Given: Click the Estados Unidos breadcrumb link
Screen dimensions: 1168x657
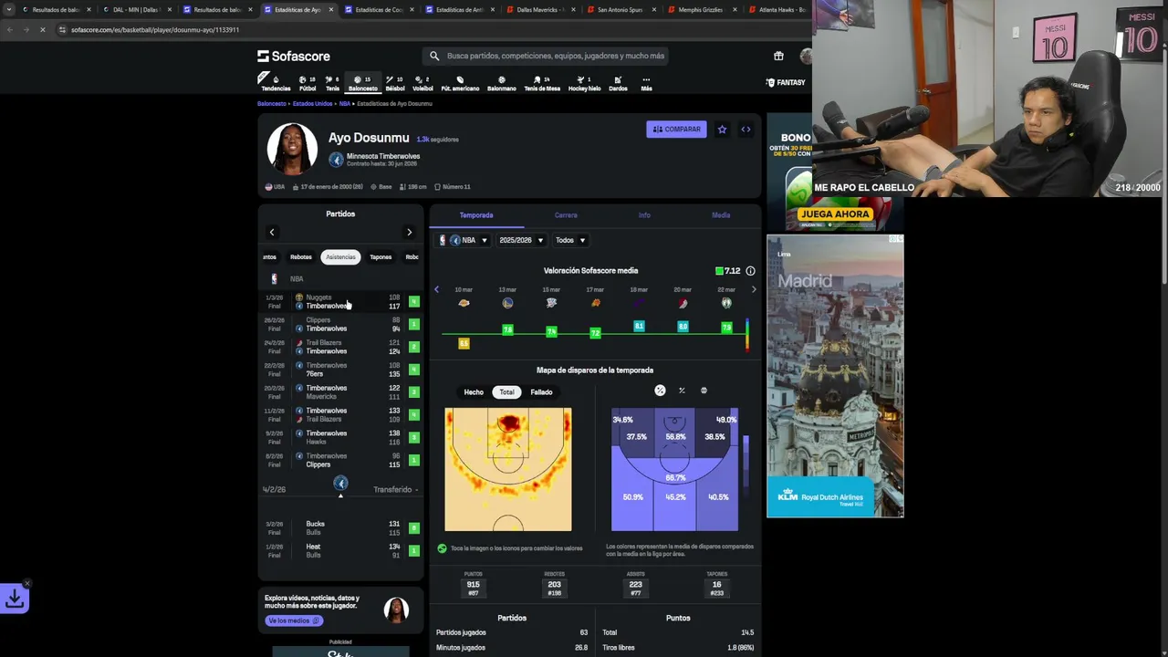Looking at the screenshot, I should tap(313, 104).
